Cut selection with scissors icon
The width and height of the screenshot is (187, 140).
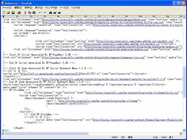[x=25, y=13]
